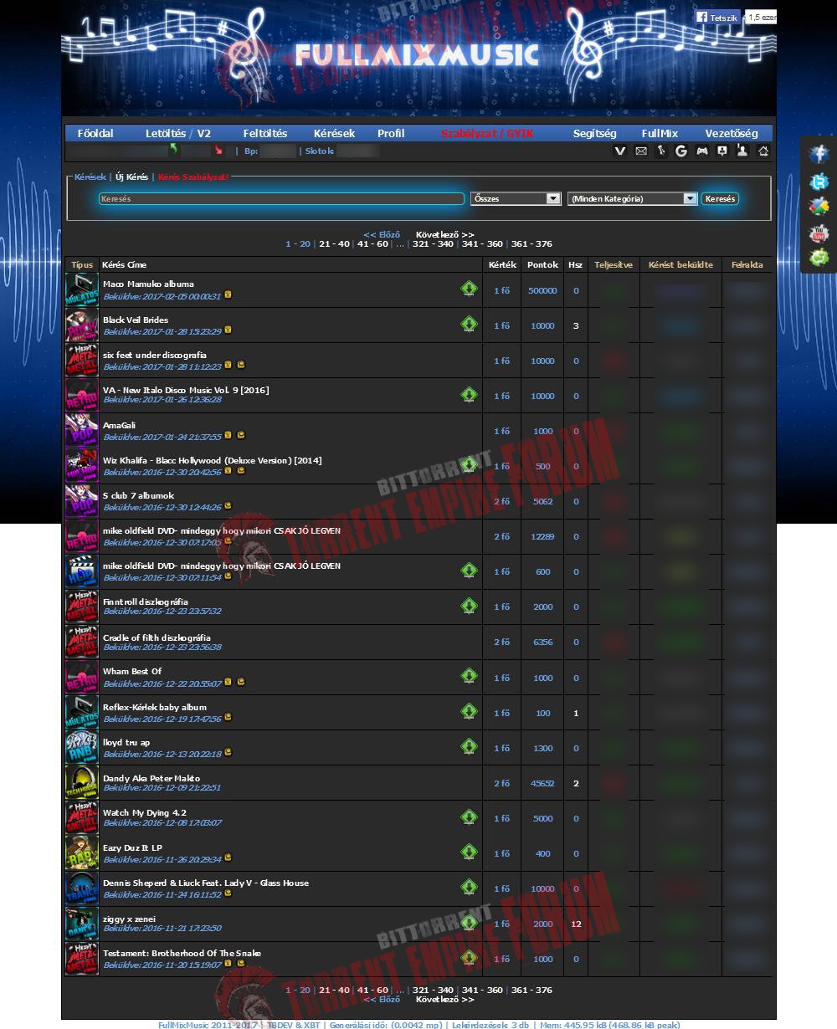Image resolution: width=837 pixels, height=1029 pixels.
Task: Open the red Szabályzat / GYIK menu item
Action: click(x=487, y=133)
